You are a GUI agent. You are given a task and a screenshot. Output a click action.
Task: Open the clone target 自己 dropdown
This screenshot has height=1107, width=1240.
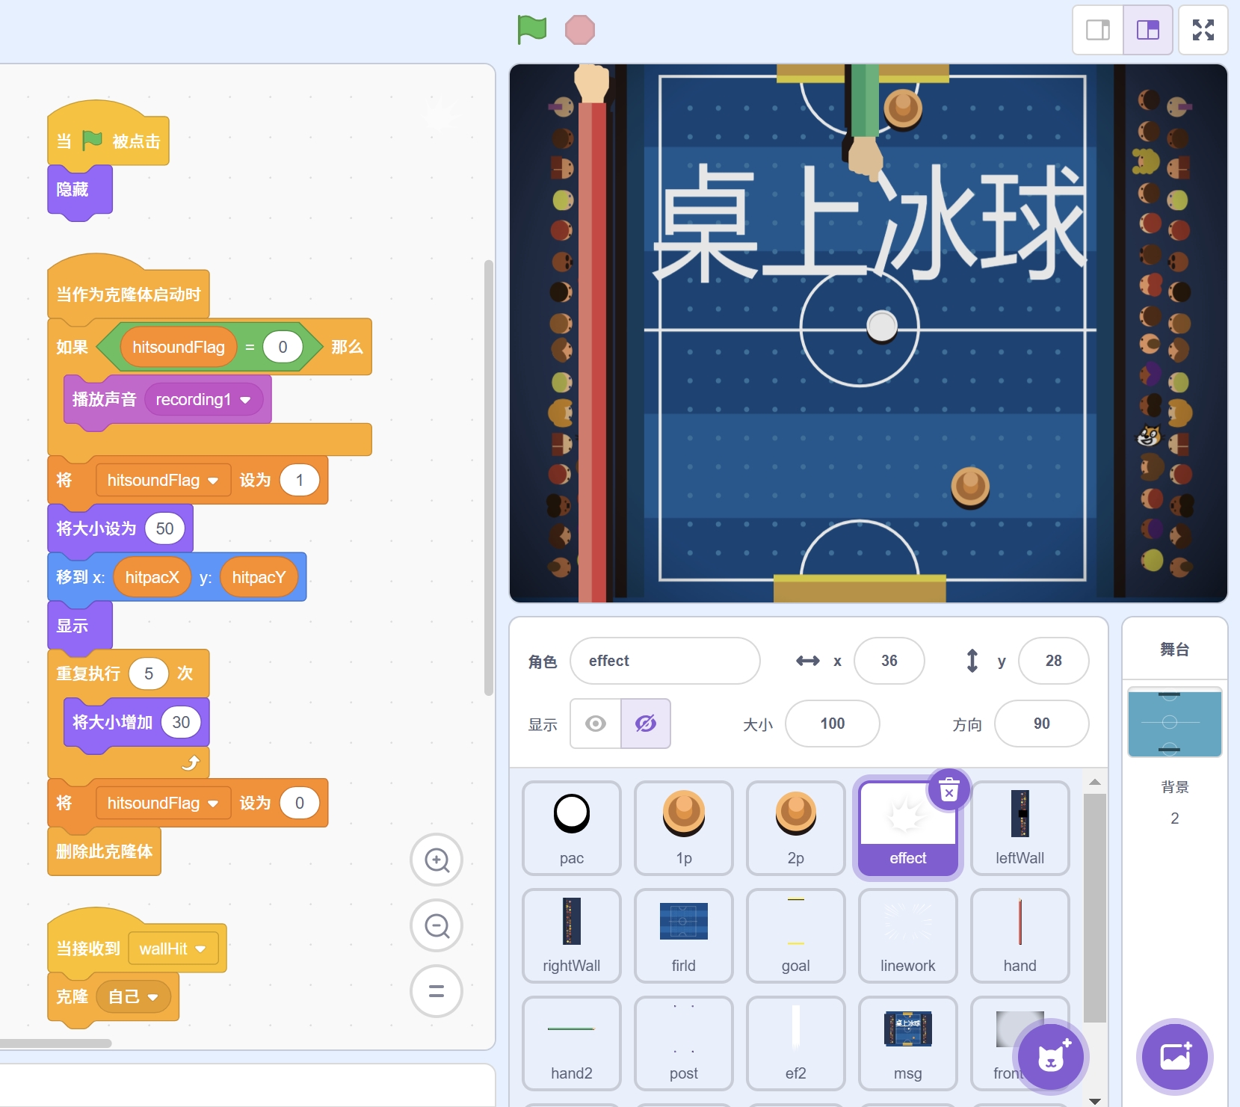click(153, 997)
